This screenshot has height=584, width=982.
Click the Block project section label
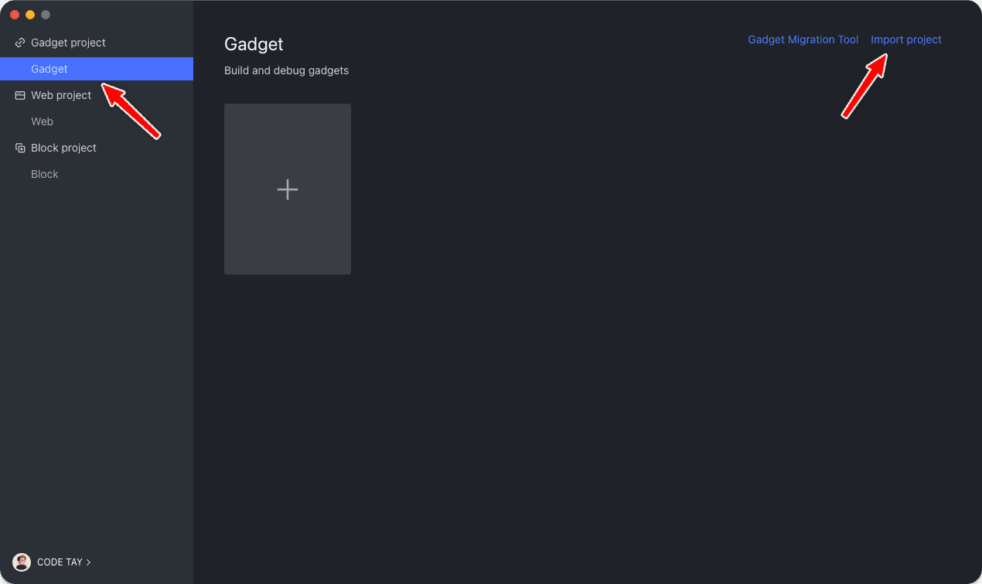click(63, 148)
